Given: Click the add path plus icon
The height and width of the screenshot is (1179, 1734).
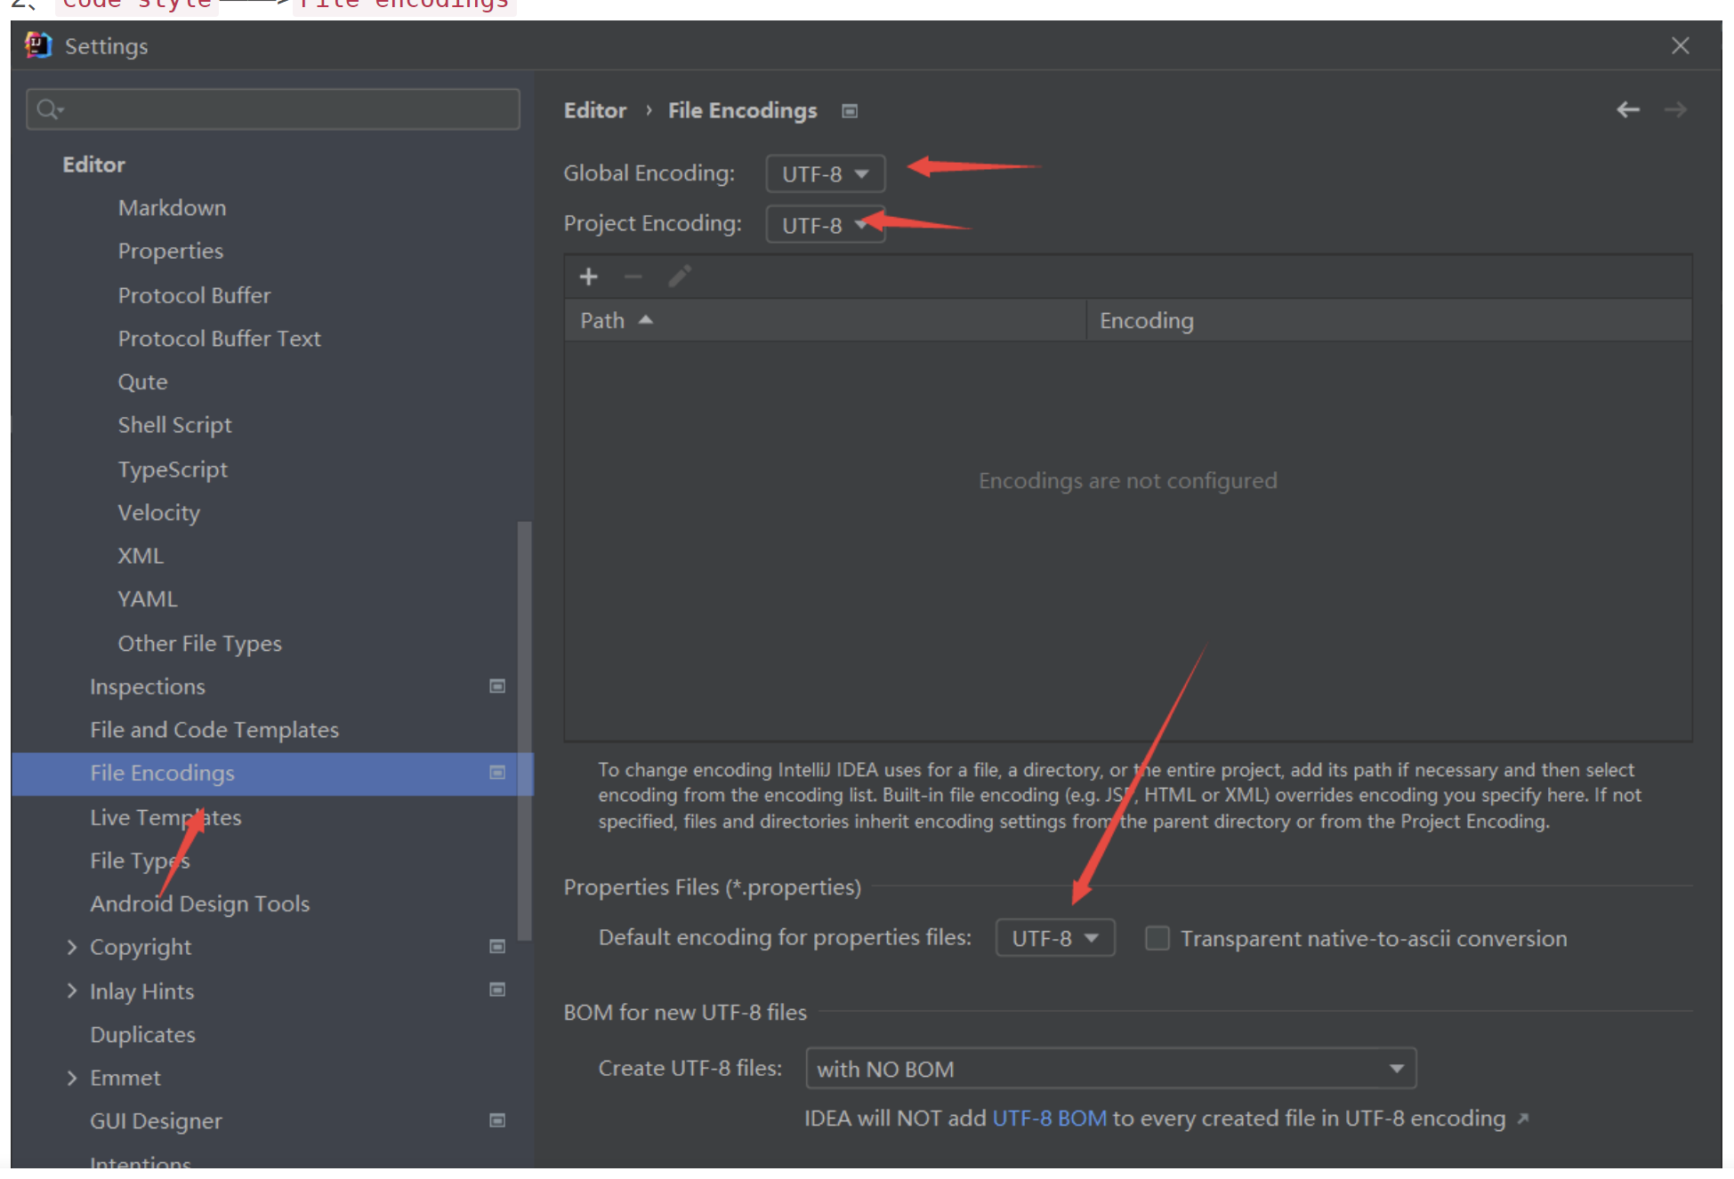Looking at the screenshot, I should [x=588, y=277].
